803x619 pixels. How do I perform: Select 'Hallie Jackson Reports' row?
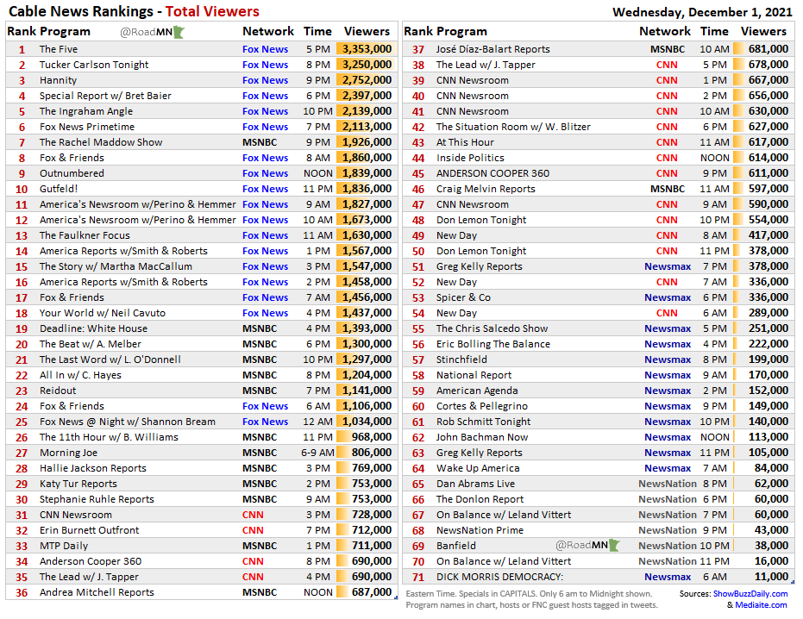click(x=201, y=468)
